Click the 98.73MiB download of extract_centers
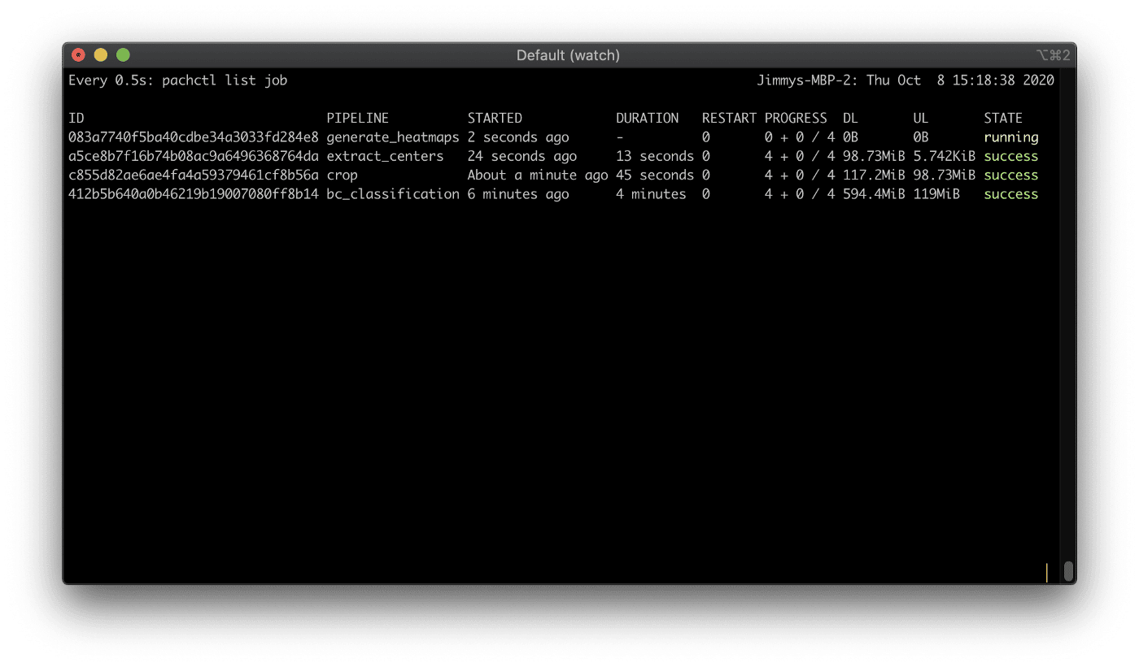 [874, 156]
